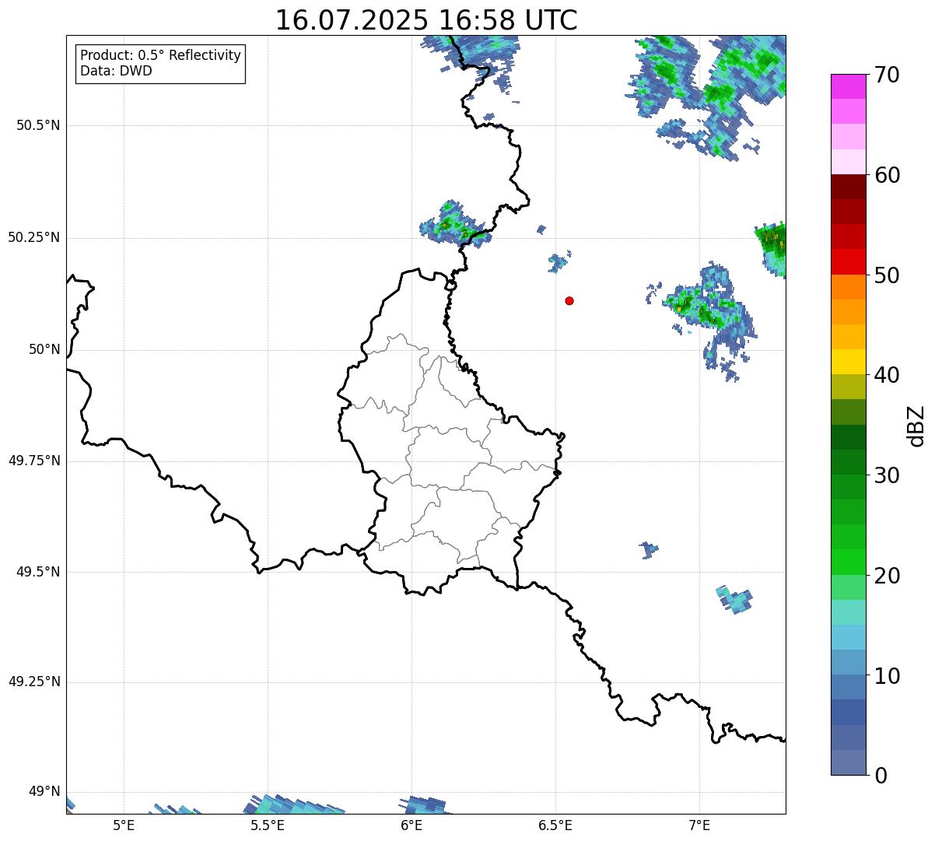Click the 50.5°N latitude label
Screen dimensions: 935x841
[38, 125]
